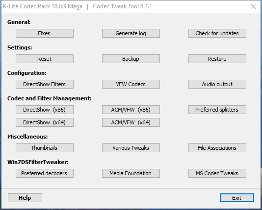Open Media Foundation settings

coord(131,173)
